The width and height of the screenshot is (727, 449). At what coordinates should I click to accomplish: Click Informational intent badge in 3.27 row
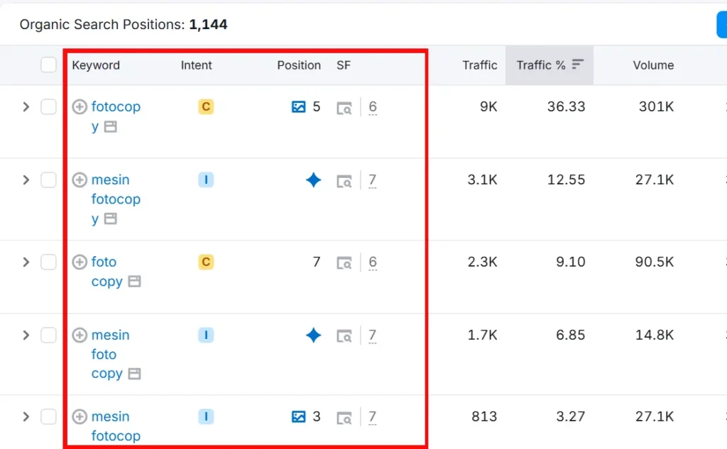click(x=206, y=416)
